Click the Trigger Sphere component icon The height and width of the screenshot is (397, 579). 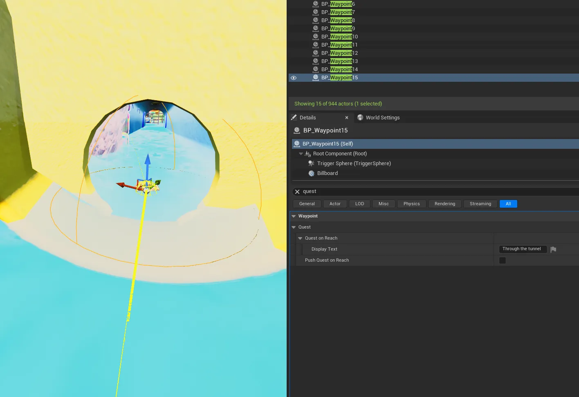(311, 164)
